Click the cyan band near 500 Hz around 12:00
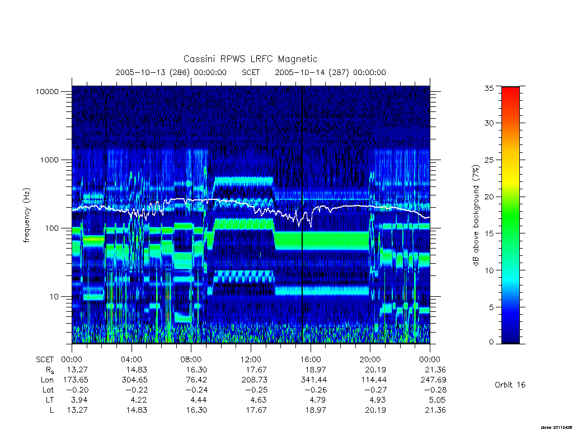Viewport: 573px width, 430px height. [243, 181]
